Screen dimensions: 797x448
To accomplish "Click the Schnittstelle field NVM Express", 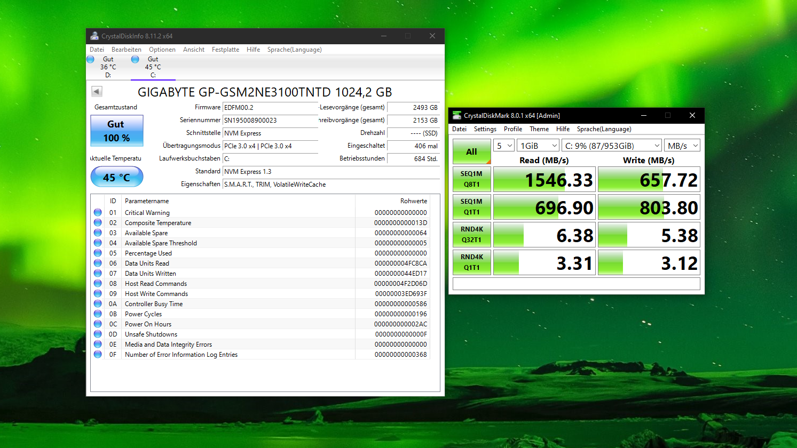I will (270, 133).
